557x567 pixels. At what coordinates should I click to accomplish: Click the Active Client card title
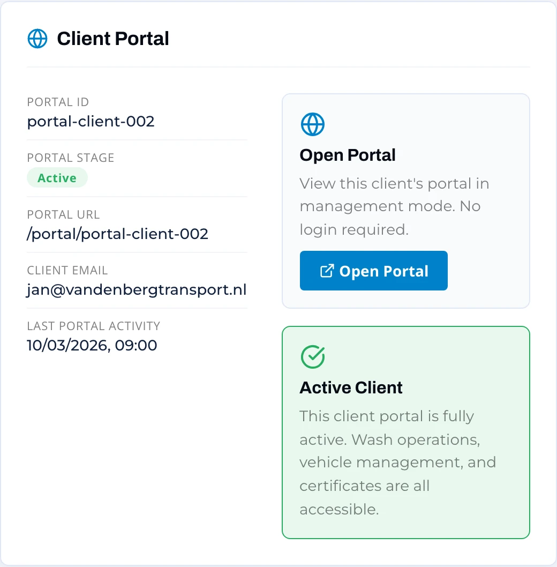coord(351,387)
